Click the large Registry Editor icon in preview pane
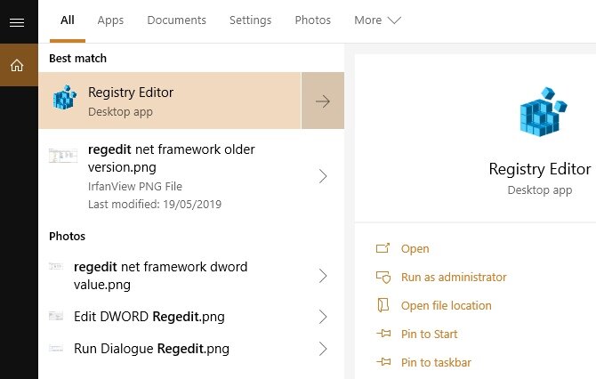This screenshot has width=596, height=379. coord(543,112)
